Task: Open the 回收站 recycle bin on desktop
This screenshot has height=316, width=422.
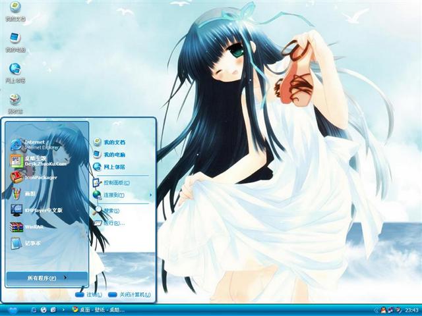Action: (x=15, y=104)
